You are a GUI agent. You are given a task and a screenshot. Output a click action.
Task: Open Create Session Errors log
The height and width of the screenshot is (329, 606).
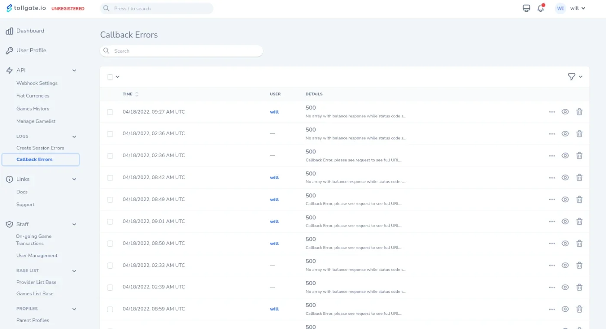40,148
